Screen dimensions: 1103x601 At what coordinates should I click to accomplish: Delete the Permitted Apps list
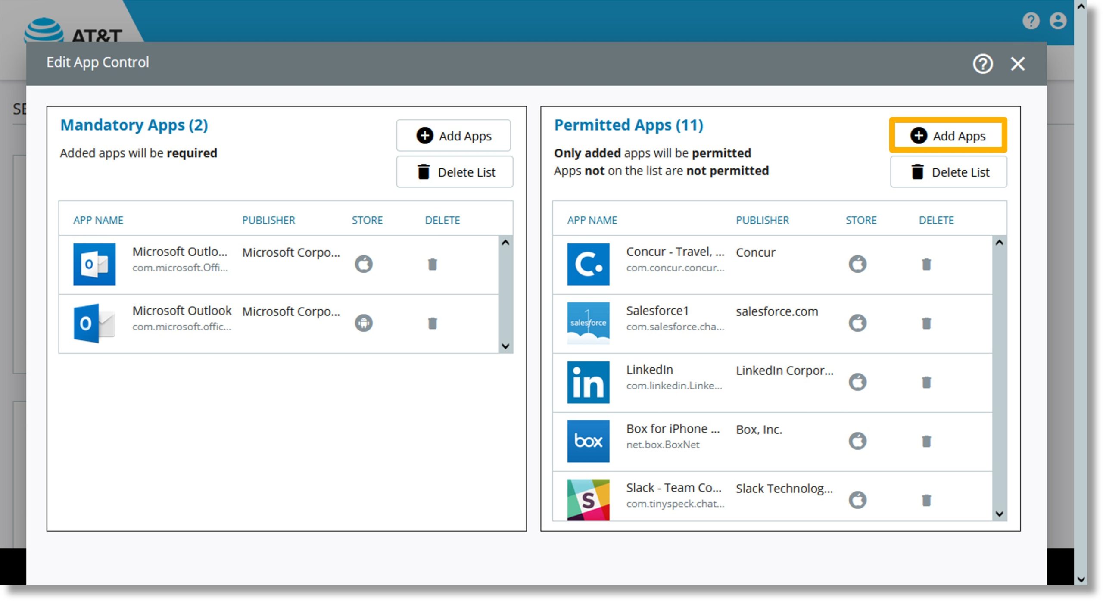[948, 172]
